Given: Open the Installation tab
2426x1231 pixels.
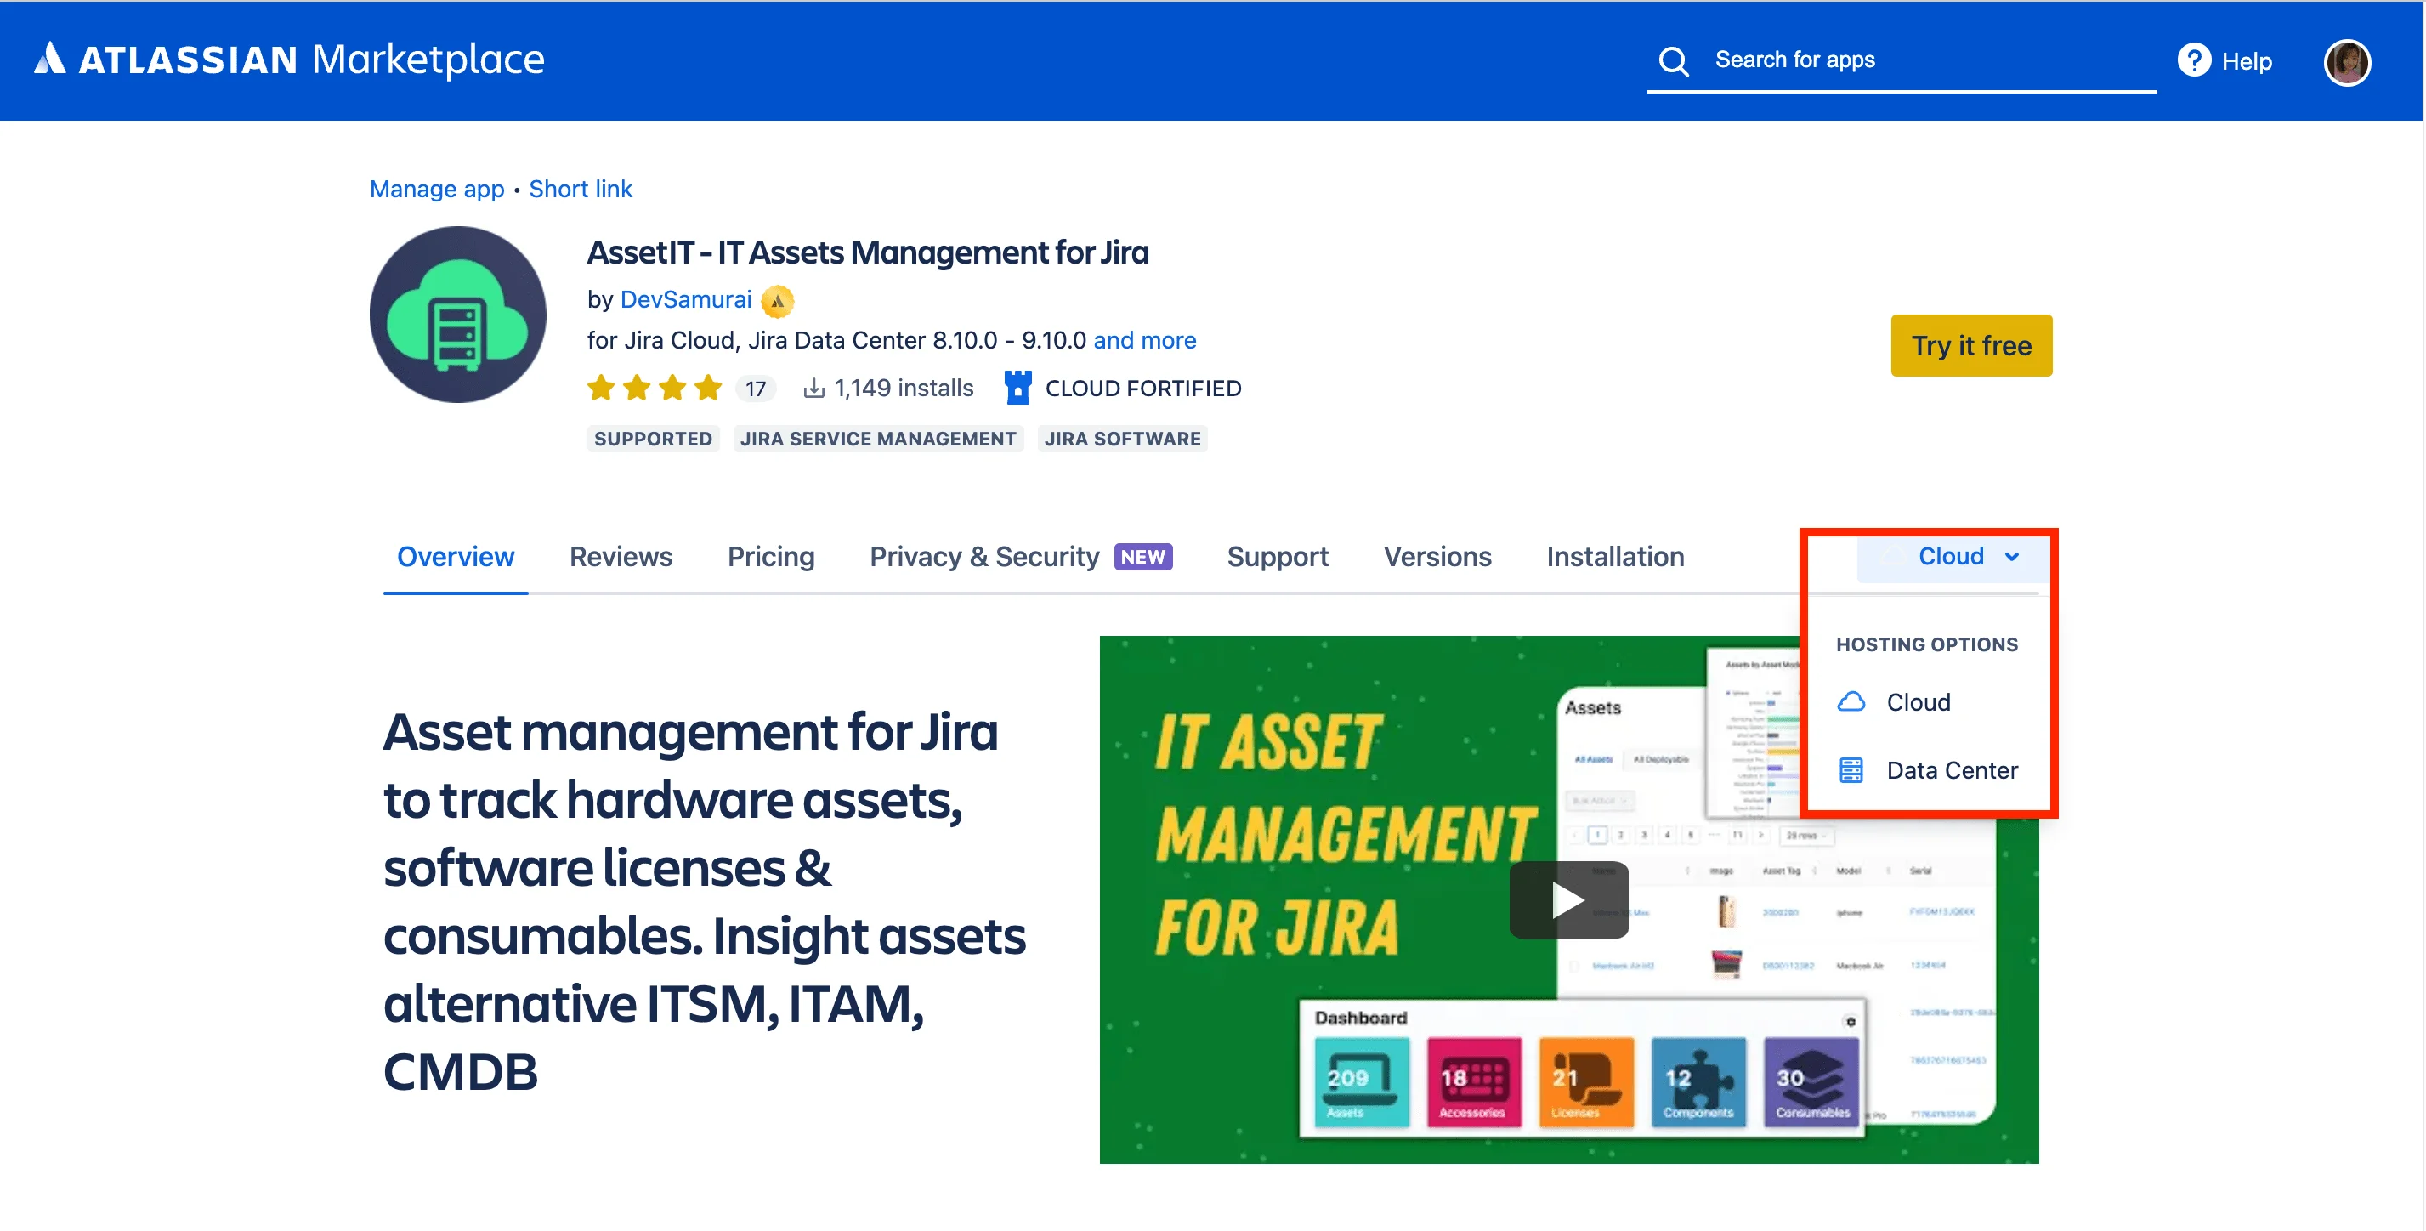Looking at the screenshot, I should (1615, 557).
